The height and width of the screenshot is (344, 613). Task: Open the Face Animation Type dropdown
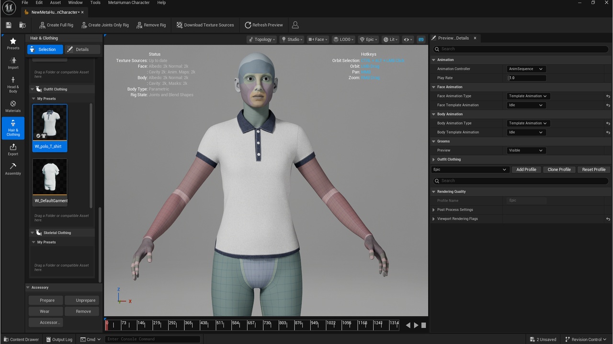click(529, 96)
